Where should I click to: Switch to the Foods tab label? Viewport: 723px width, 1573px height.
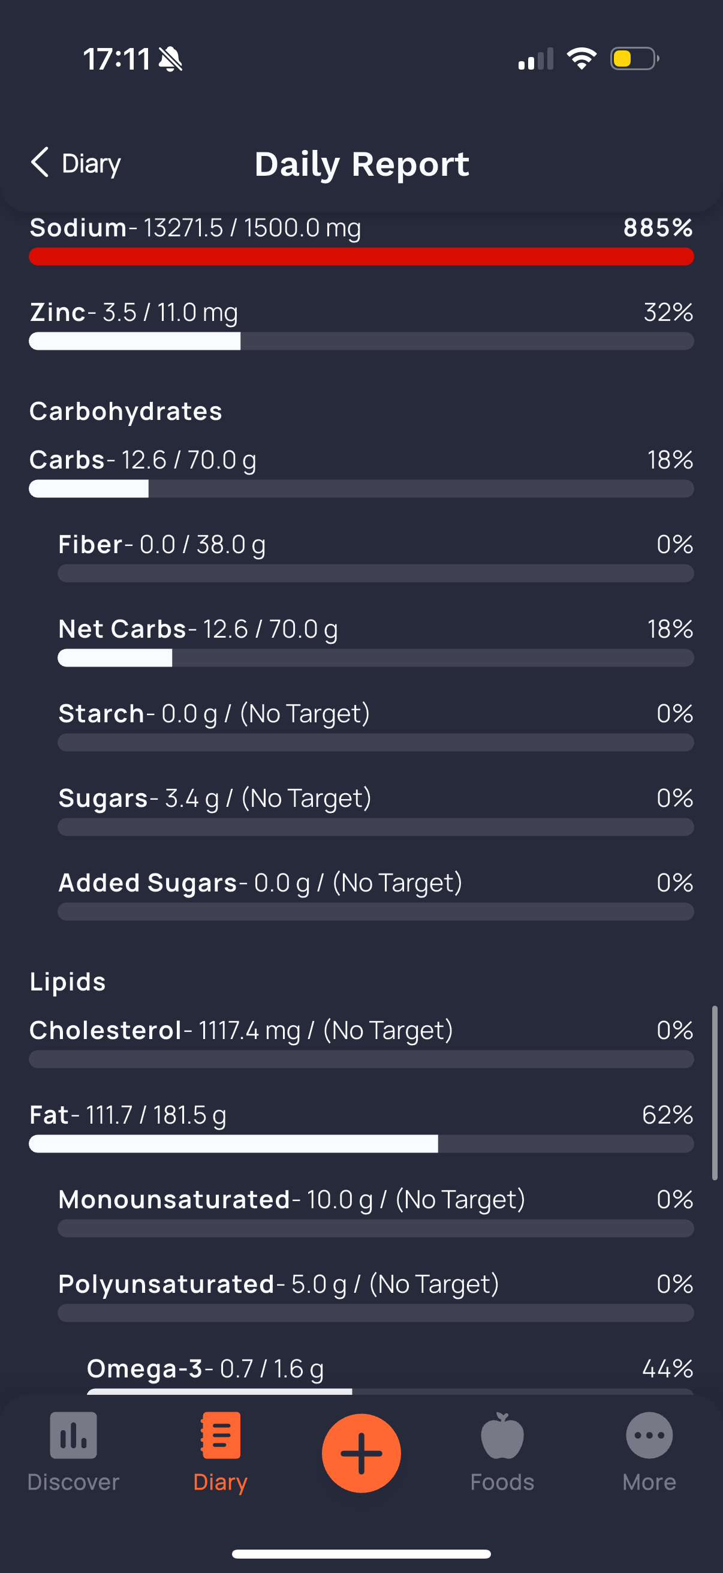coord(502,1482)
